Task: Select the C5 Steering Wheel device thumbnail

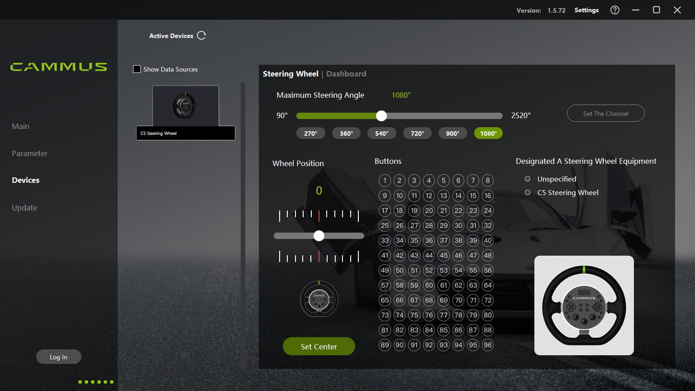Action: tap(186, 113)
